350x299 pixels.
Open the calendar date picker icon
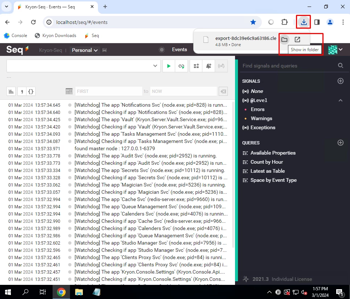point(69,91)
